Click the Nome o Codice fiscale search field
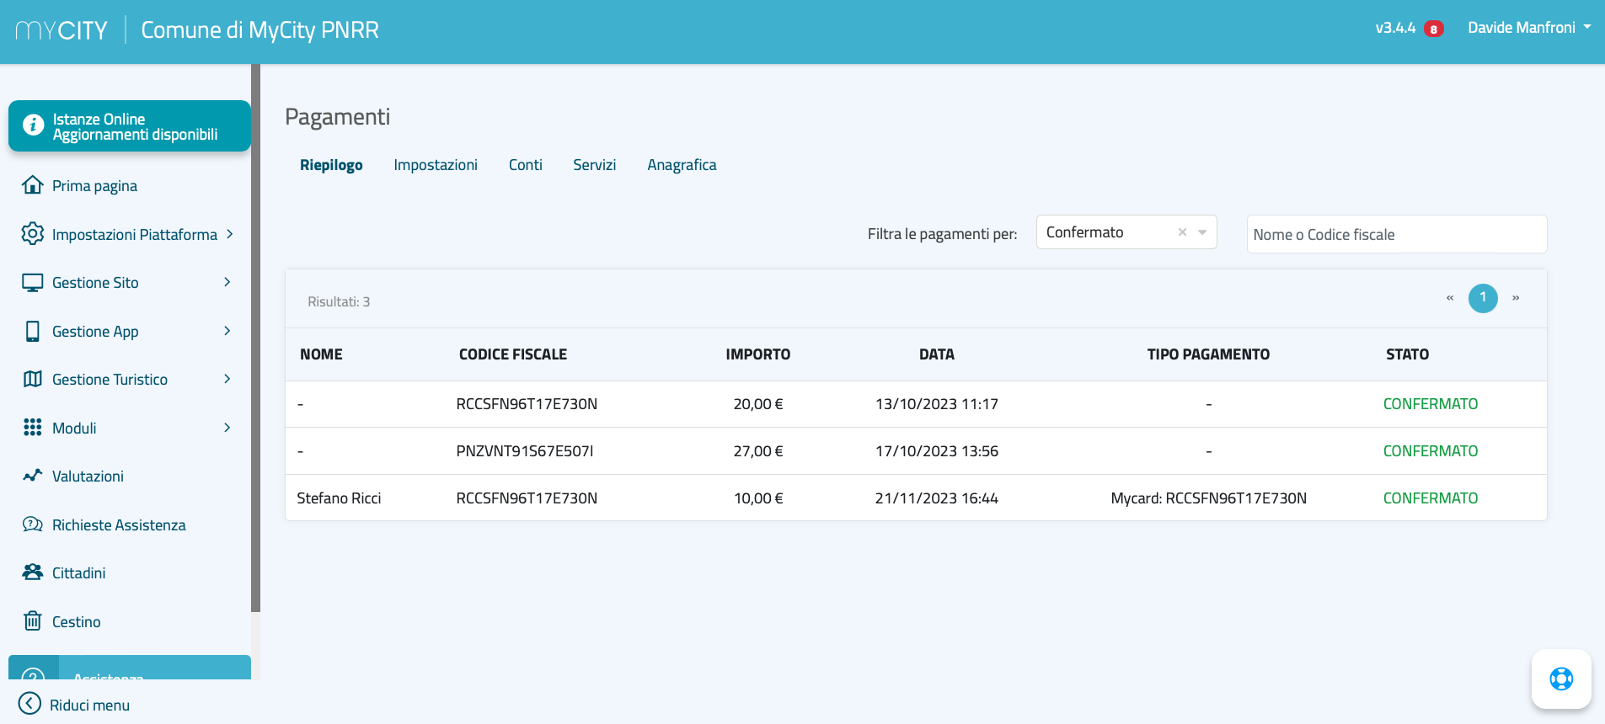Image resolution: width=1605 pixels, height=724 pixels. (x=1396, y=235)
